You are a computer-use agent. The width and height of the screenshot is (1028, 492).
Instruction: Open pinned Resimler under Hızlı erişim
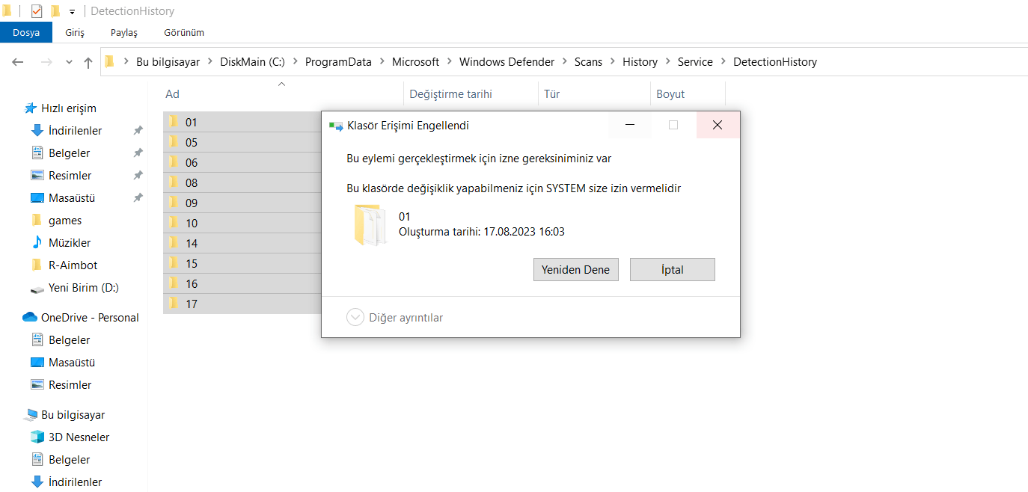point(70,176)
